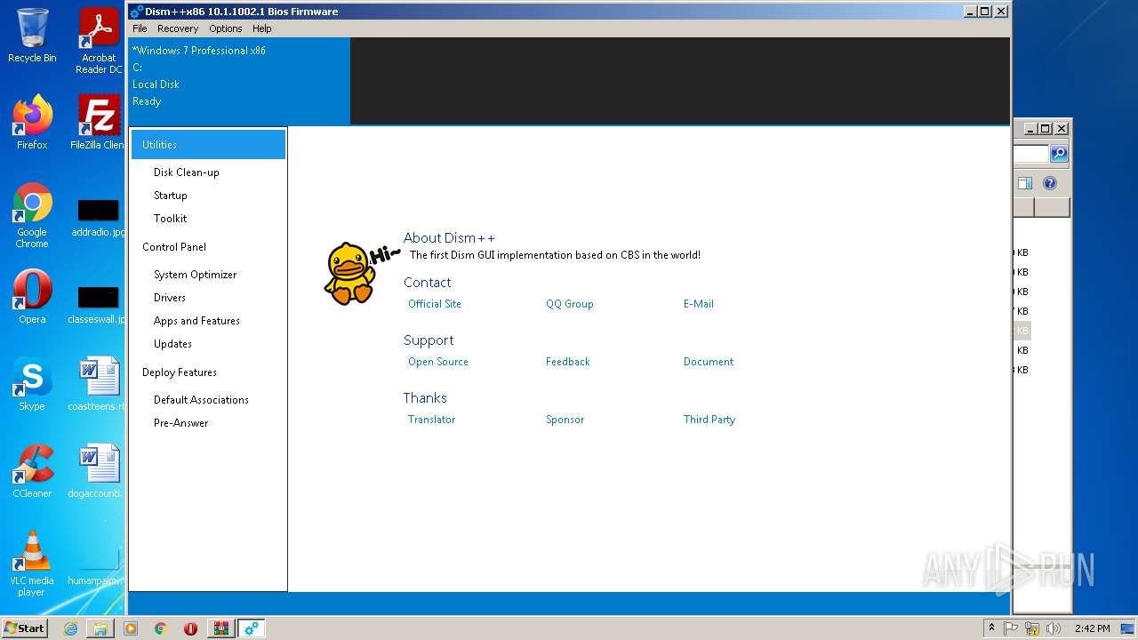Open Chrome from the taskbar
1138x640 pixels.
(161, 628)
